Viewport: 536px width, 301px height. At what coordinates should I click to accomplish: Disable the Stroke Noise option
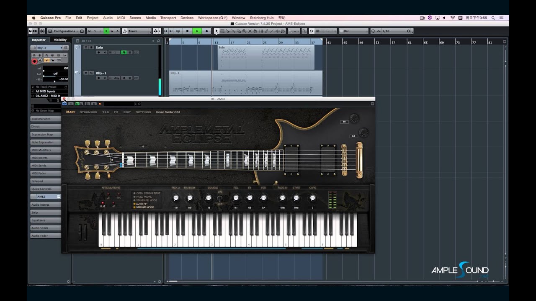tap(144, 207)
